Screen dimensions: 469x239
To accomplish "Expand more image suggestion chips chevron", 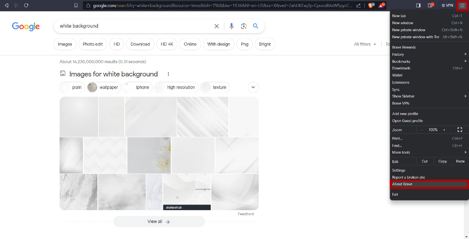I will pos(253,87).
